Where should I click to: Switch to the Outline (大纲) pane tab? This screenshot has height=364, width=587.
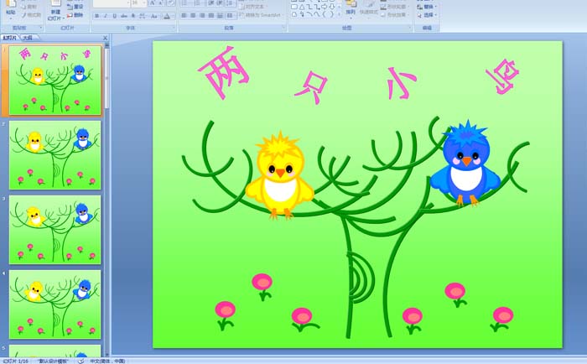click(x=28, y=38)
